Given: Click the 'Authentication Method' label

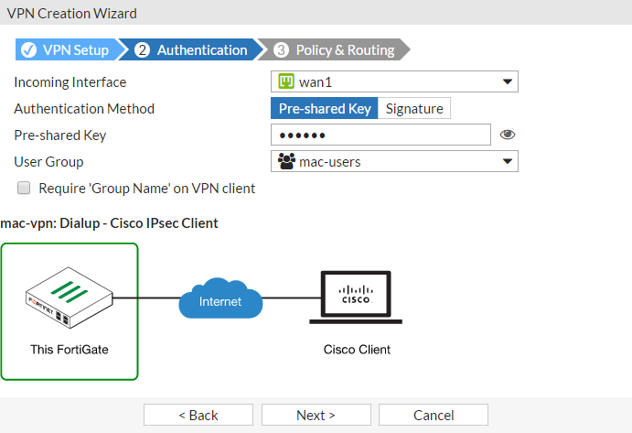Looking at the screenshot, I should [84, 109].
